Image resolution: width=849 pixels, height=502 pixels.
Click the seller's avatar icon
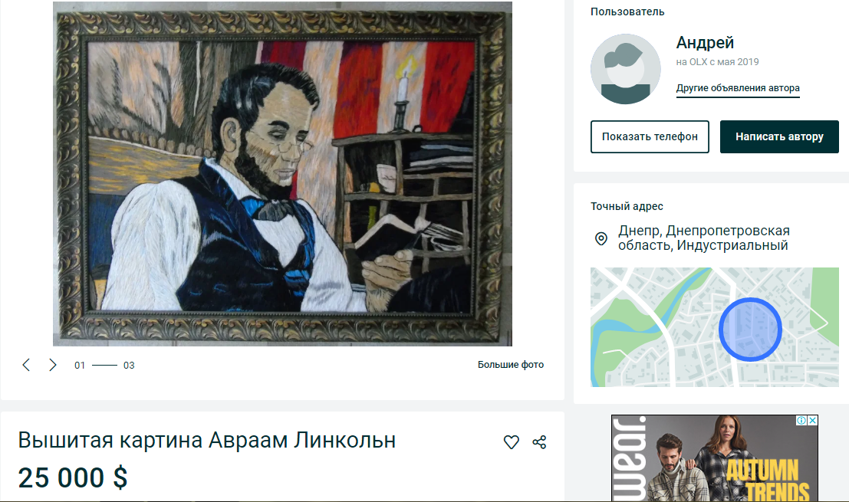click(625, 69)
